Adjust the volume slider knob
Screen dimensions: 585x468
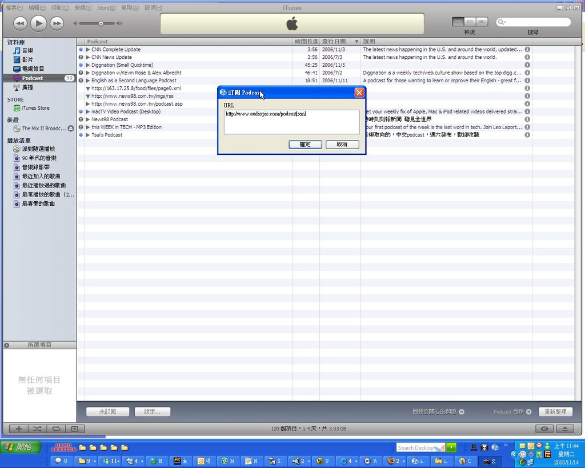(101, 23)
